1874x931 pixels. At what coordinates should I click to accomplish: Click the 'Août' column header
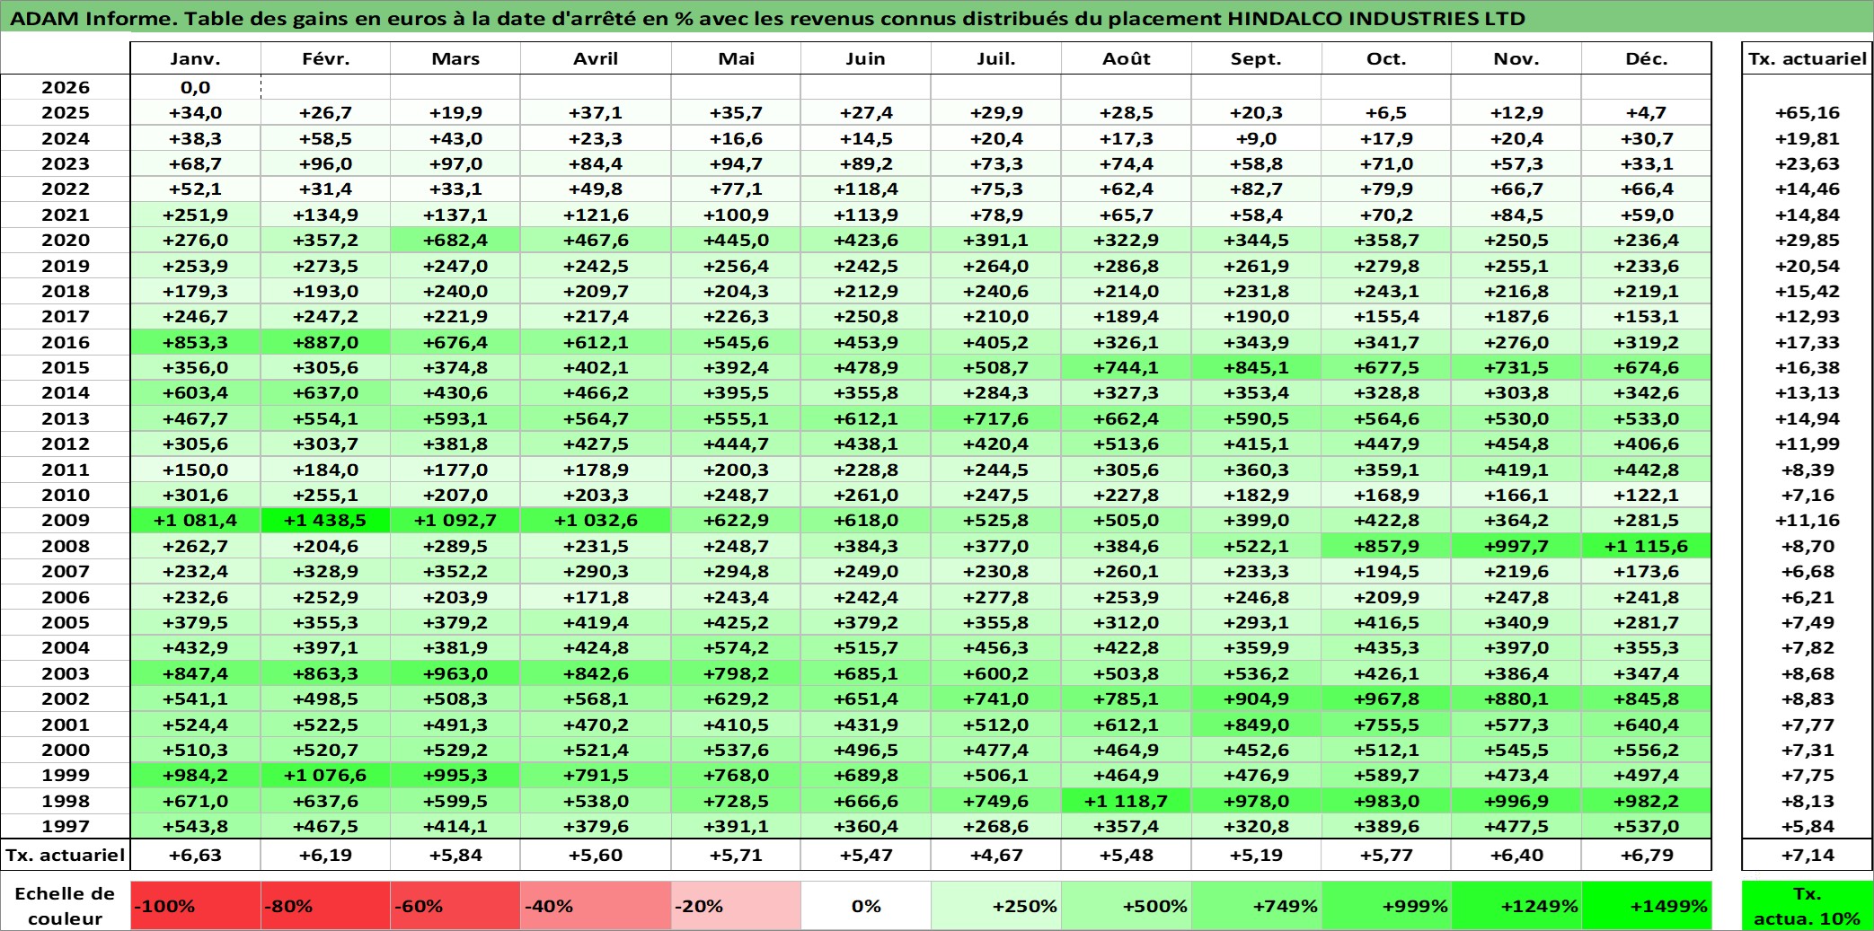tap(1127, 58)
